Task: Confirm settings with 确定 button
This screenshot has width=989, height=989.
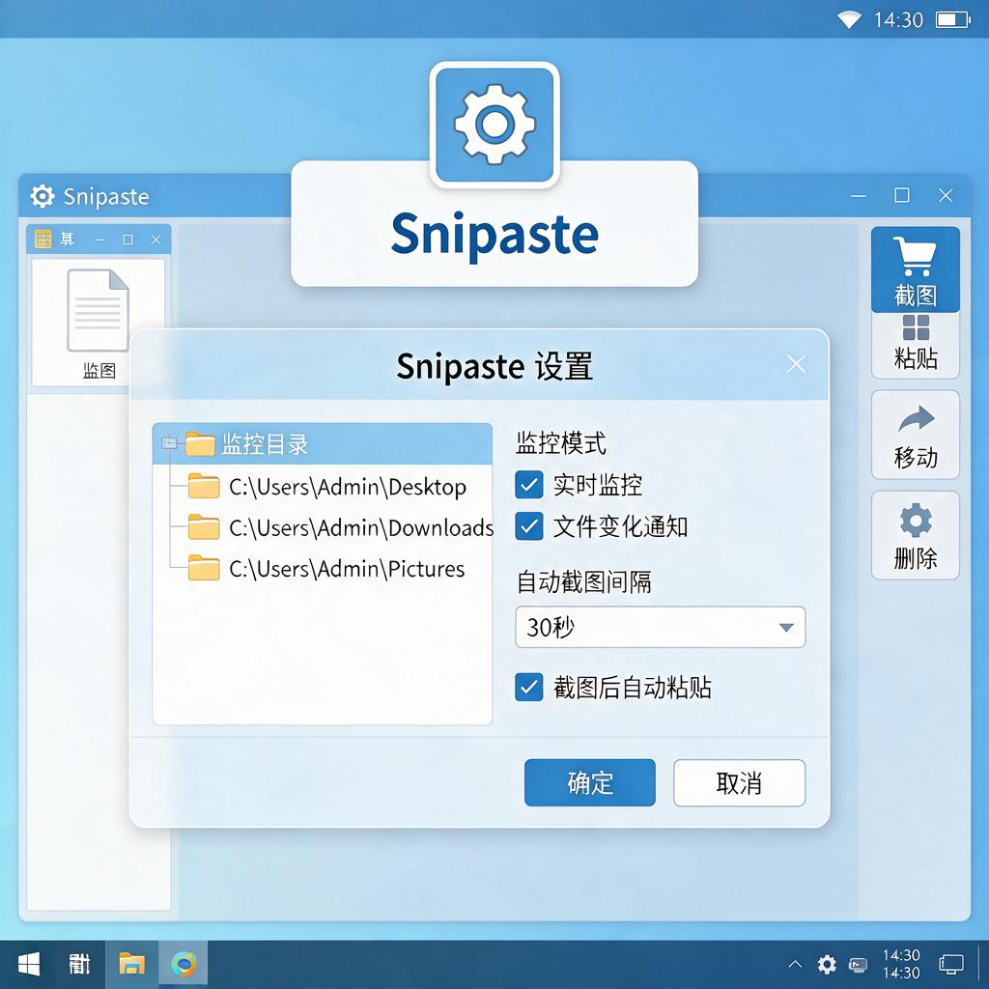Action: (590, 782)
